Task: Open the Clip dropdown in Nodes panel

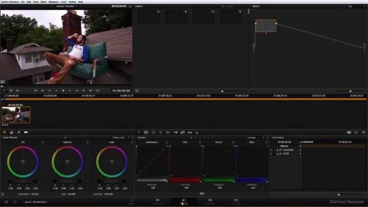Action: [356, 6]
